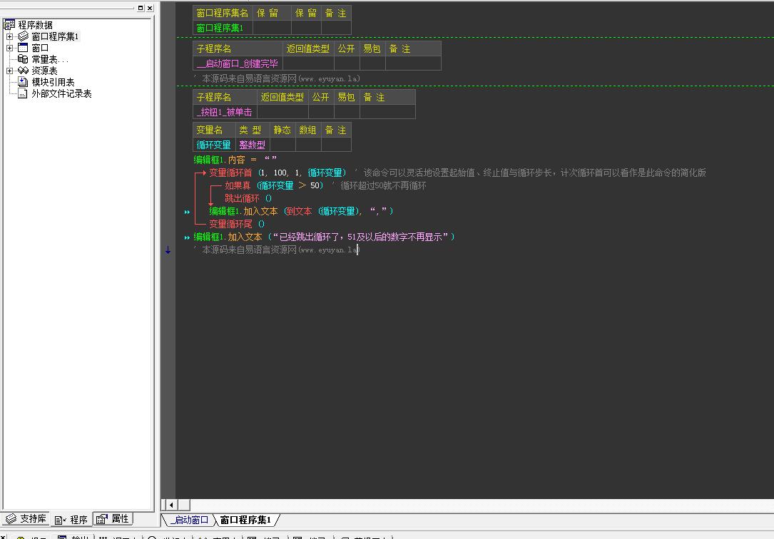The height and width of the screenshot is (539, 774).
Task: Click the 模块引用表 module icon
Action: [x=23, y=82]
